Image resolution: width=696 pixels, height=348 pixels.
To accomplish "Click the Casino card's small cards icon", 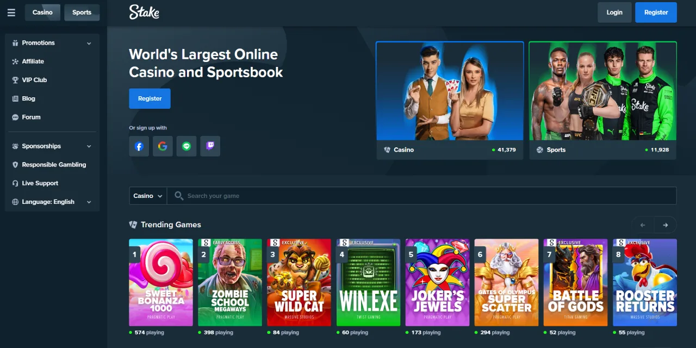I will (x=387, y=150).
